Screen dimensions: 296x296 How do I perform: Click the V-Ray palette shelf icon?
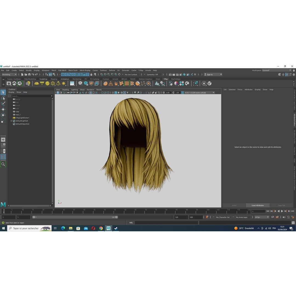(x=187, y=83)
